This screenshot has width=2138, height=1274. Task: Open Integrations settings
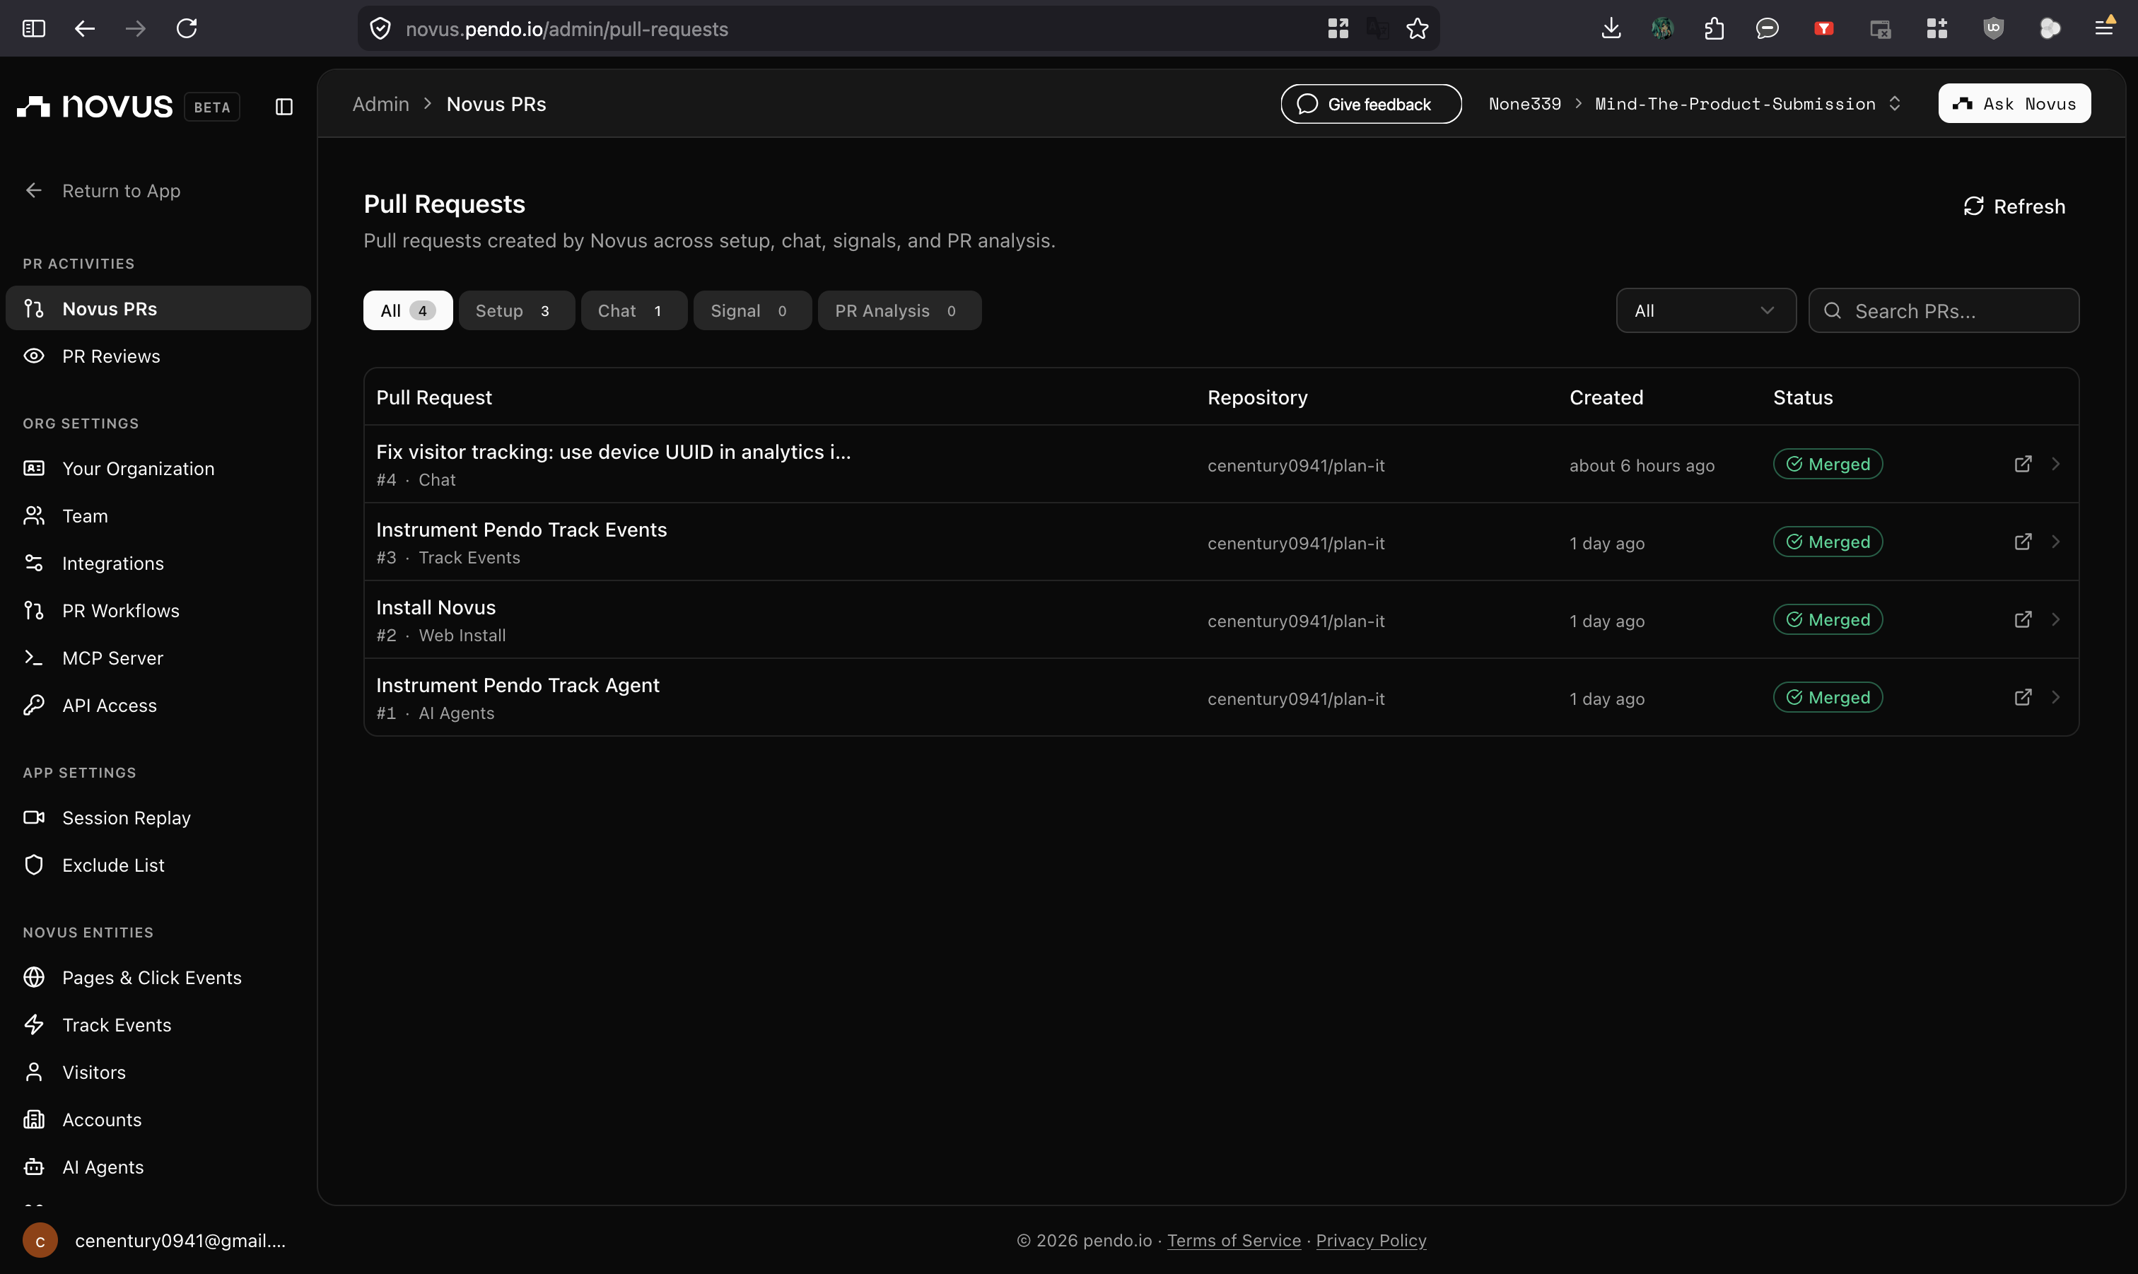click(158, 562)
